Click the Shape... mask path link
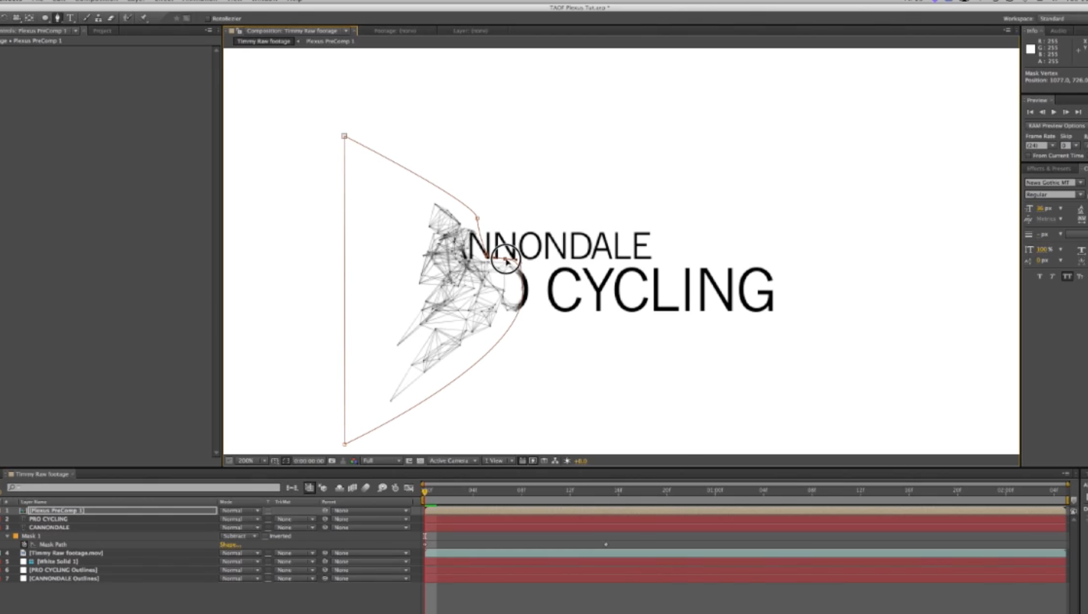Screen dimensions: 1088x614 point(230,545)
